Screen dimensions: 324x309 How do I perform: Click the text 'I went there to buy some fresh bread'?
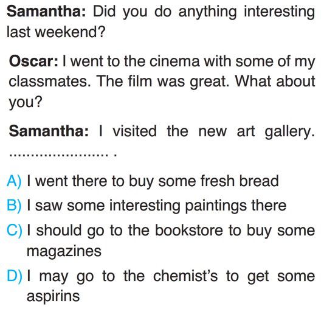[x=153, y=182]
